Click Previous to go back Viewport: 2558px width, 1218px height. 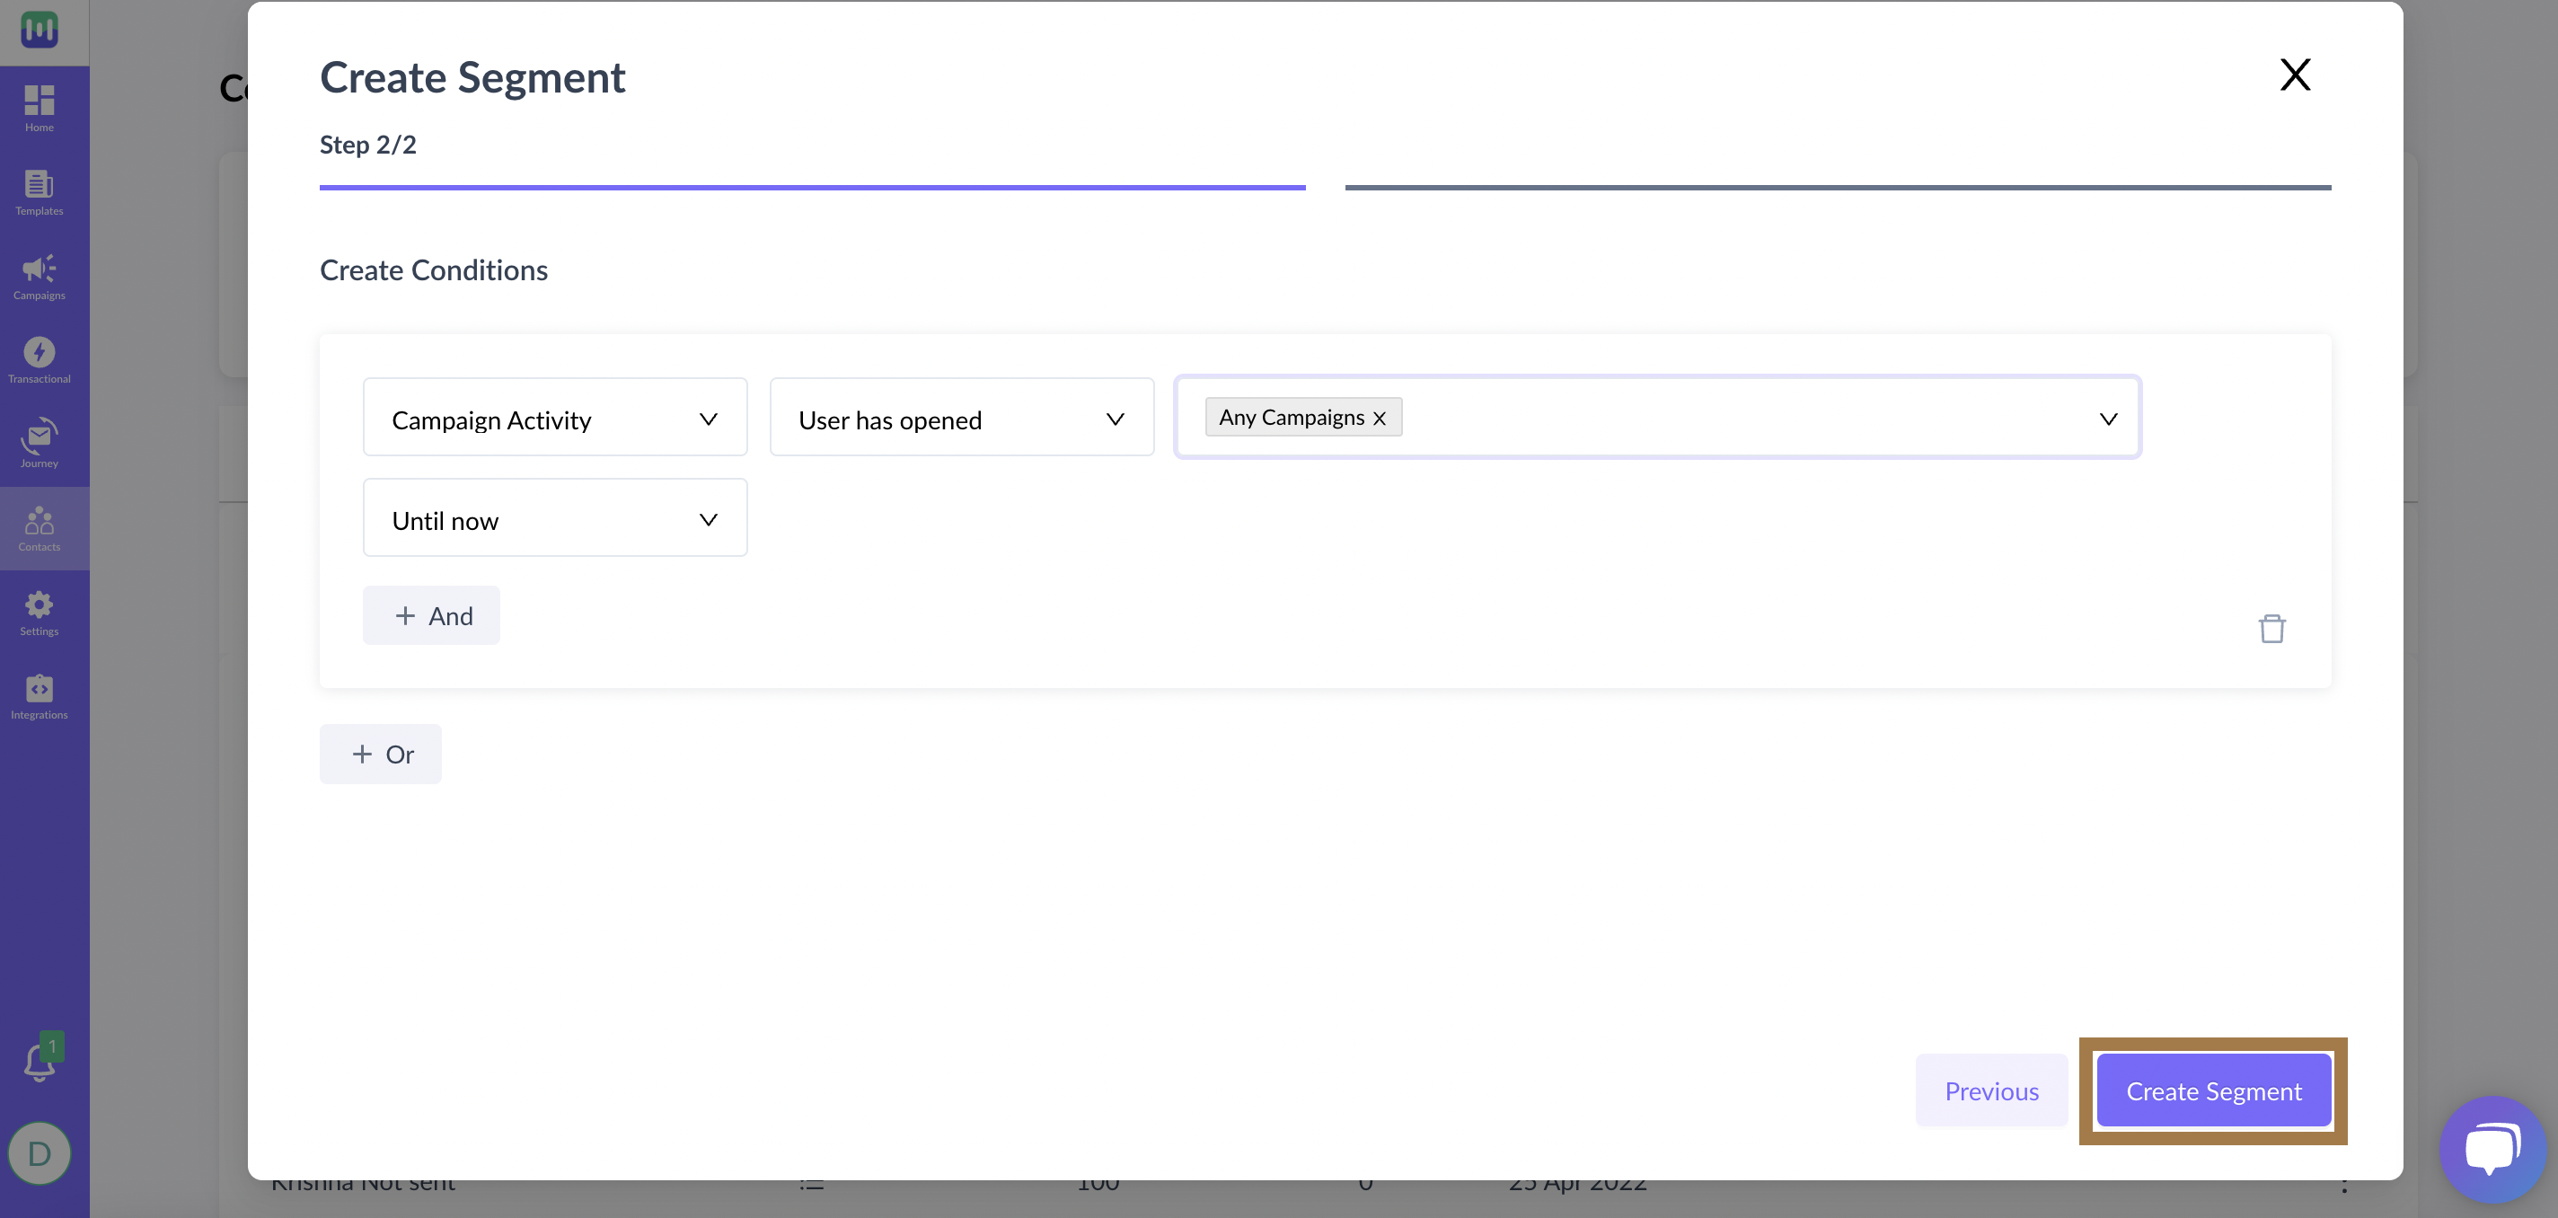(x=1992, y=1090)
